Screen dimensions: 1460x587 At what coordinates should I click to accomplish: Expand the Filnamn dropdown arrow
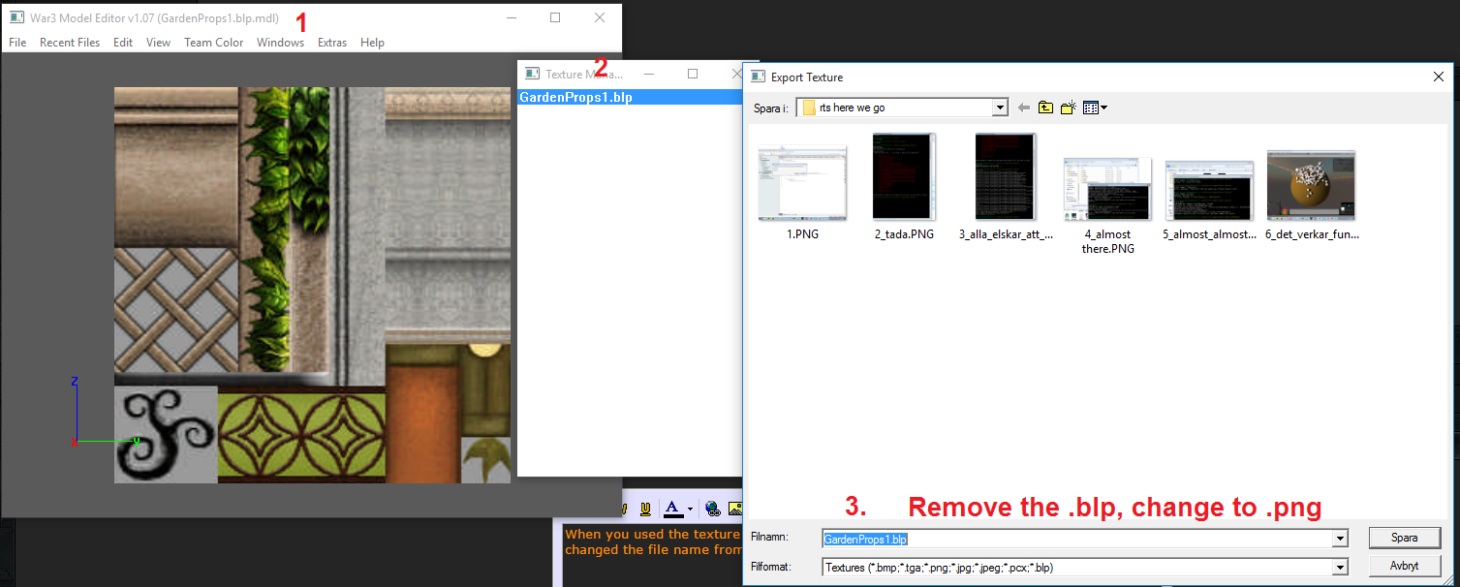pos(1341,539)
